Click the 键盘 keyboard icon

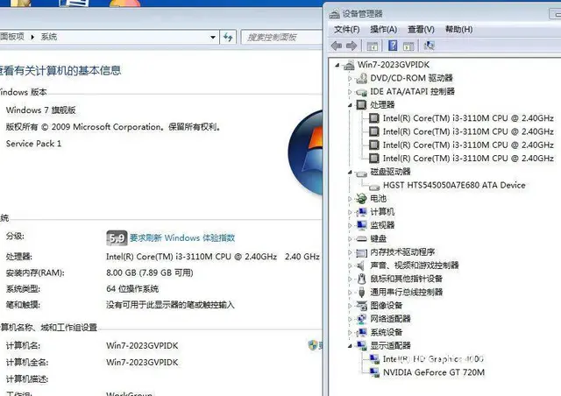tap(361, 238)
